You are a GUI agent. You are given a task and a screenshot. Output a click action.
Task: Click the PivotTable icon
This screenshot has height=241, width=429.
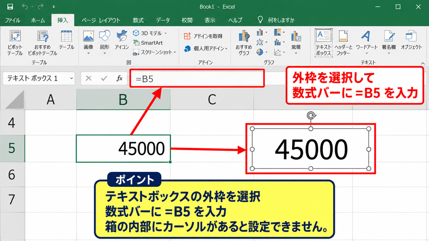15,36
